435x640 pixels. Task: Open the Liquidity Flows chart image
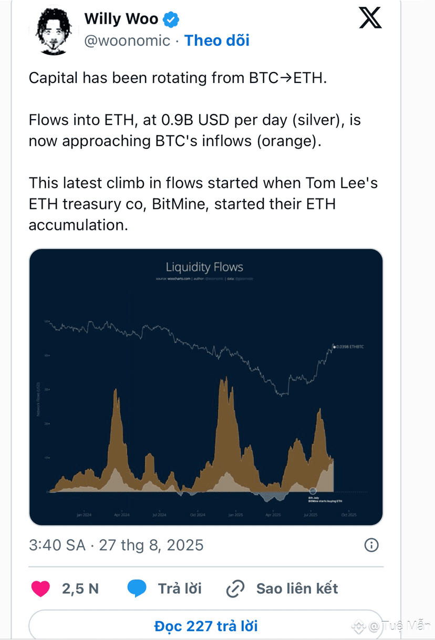(x=205, y=387)
